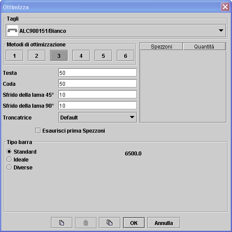Click the Quantità column header
This screenshot has height=232, width=232.
tap(204, 47)
